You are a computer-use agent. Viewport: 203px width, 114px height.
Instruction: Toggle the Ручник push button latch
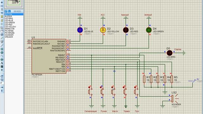101,87
